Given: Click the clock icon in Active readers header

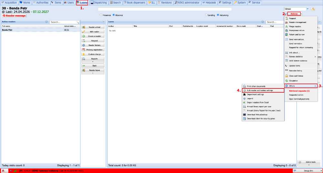Looking at the screenshot, I should tap(46, 22).
